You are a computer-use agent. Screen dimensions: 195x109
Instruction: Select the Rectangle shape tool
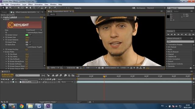pyautogui.click(x=27, y=8)
